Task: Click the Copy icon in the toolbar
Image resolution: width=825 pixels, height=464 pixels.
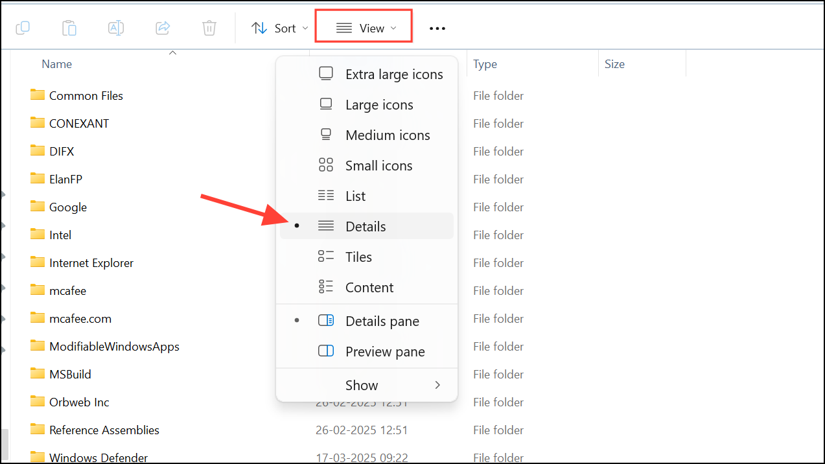Action: [23, 28]
